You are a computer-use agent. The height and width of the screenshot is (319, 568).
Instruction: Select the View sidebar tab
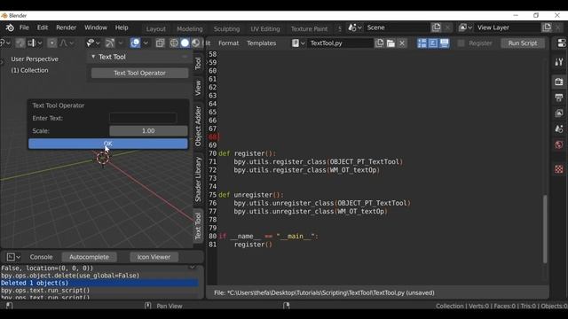[198, 88]
